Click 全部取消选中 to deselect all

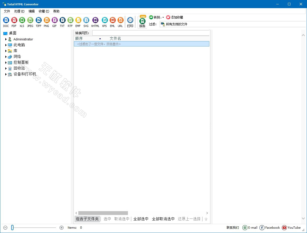click(163, 219)
